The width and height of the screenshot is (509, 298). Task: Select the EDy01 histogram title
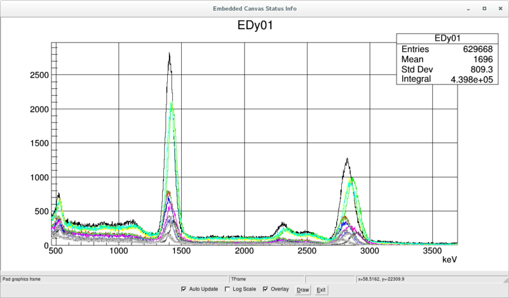[255, 25]
